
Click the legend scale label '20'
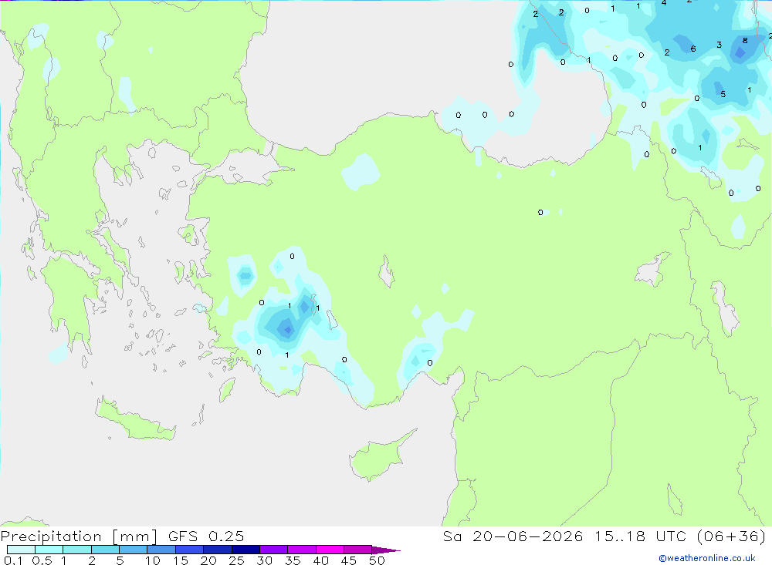click(208, 560)
